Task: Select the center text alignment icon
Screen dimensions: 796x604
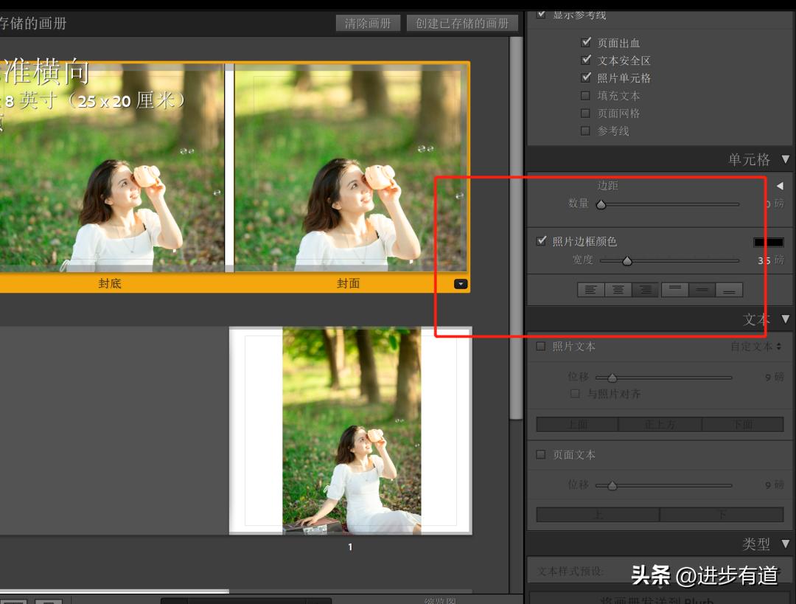Action: (x=618, y=289)
